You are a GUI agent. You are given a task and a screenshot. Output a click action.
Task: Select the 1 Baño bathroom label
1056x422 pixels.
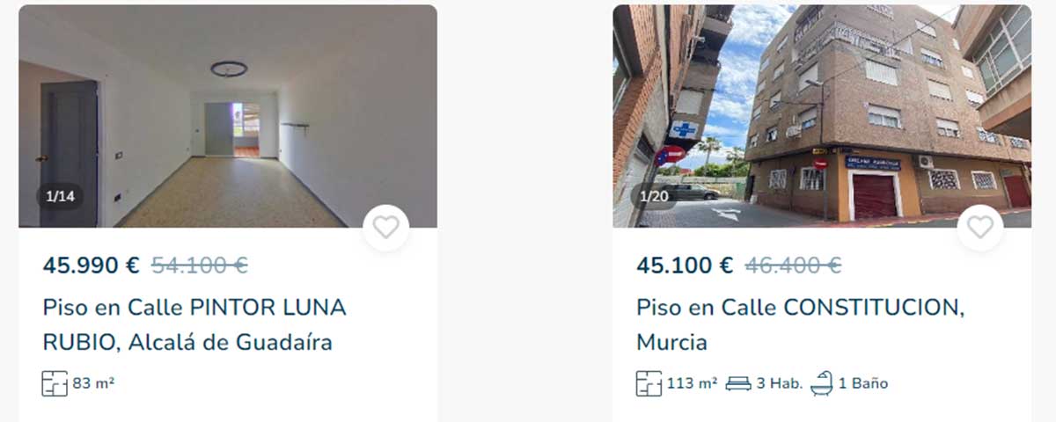[x=863, y=383]
